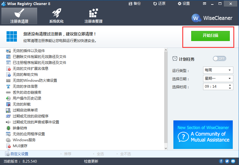Open 自定义设置 link
The height and width of the screenshot is (165, 239).
[19, 154]
